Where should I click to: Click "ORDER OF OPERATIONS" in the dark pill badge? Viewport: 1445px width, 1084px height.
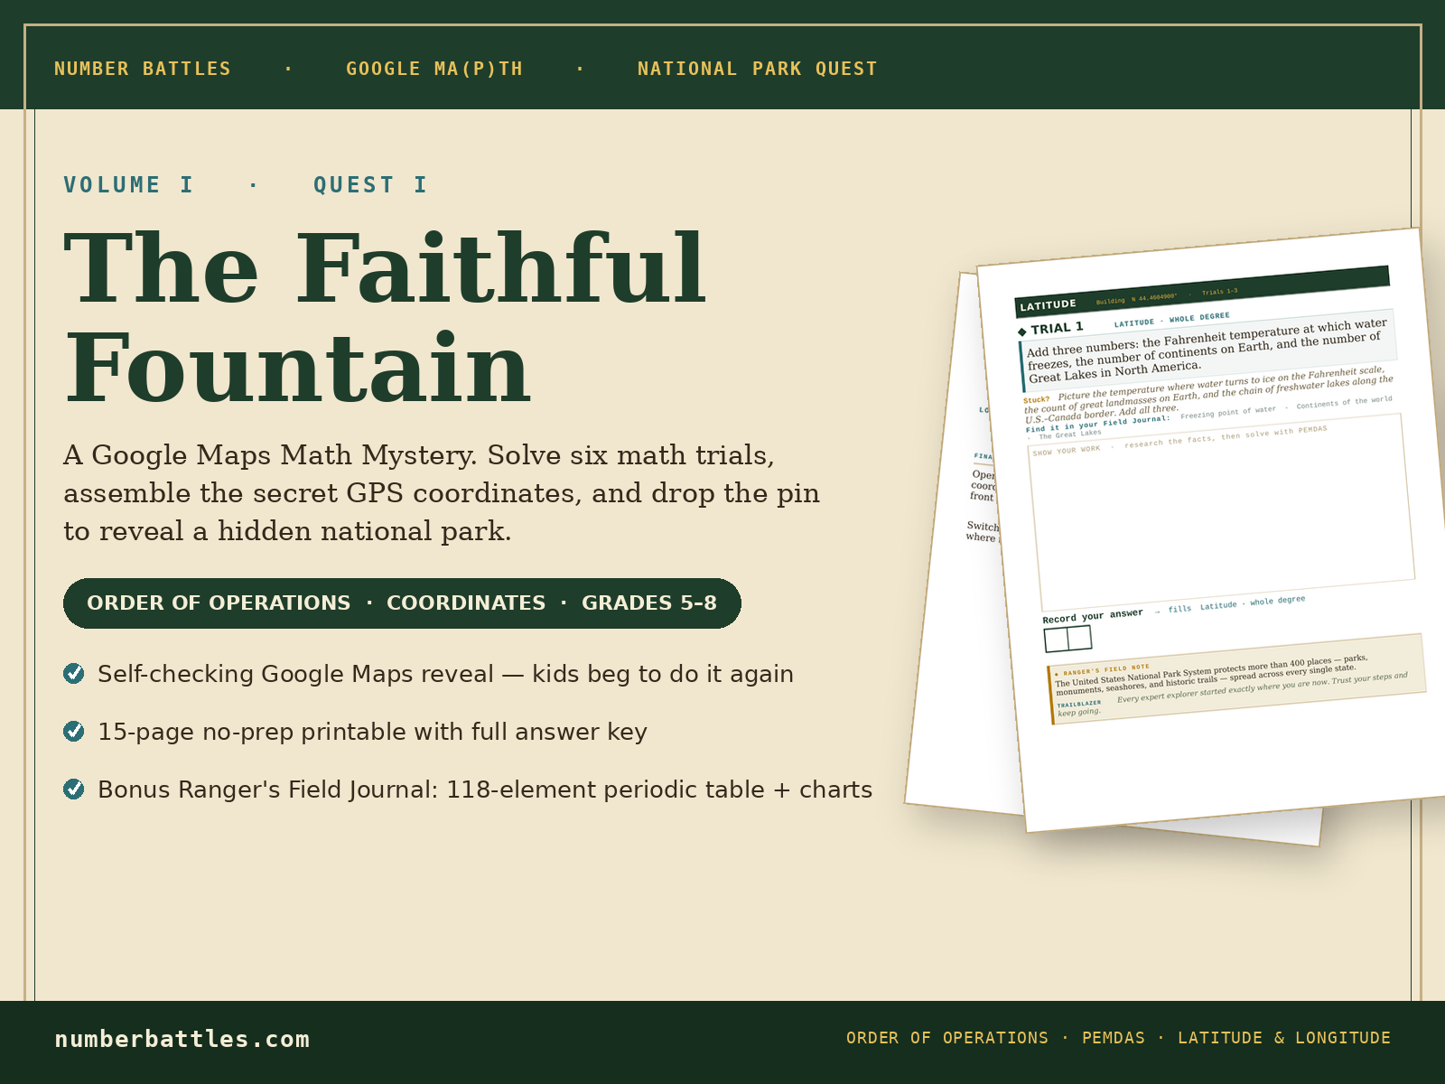pyautogui.click(x=219, y=603)
